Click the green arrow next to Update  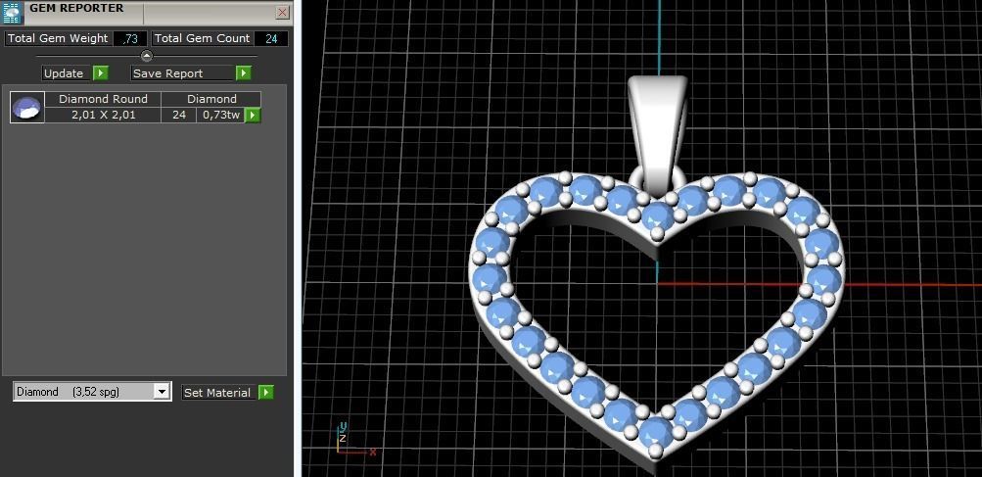[x=101, y=73]
